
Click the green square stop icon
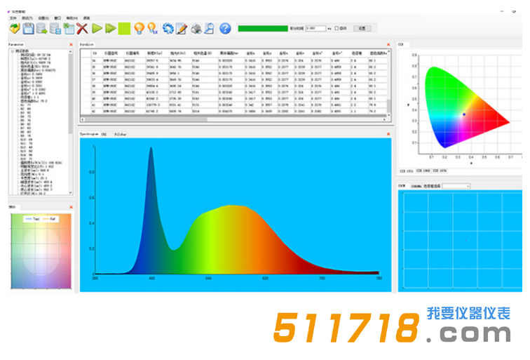click(124, 29)
